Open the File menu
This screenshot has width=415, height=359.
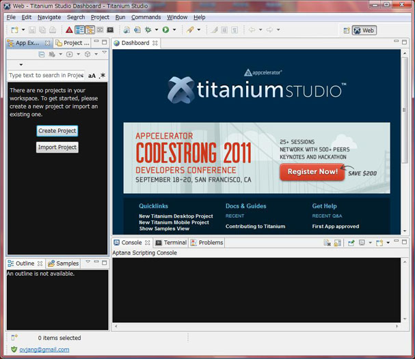[x=11, y=17]
